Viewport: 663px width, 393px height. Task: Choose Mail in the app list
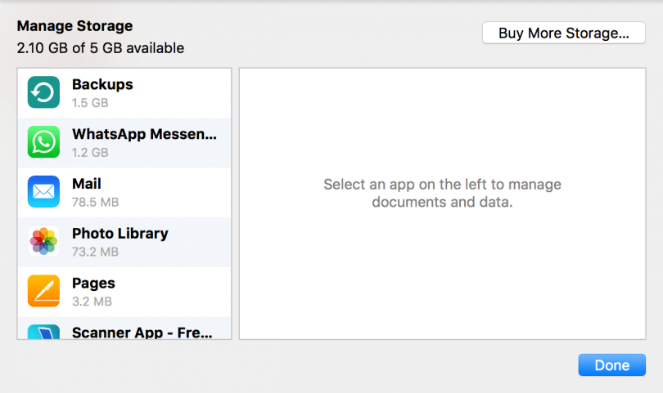(x=87, y=184)
